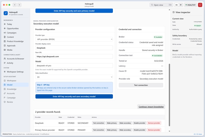Click the setup Accounts link icon

[5, 93]
